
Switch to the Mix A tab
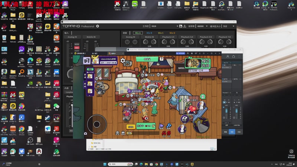pos(138,33)
